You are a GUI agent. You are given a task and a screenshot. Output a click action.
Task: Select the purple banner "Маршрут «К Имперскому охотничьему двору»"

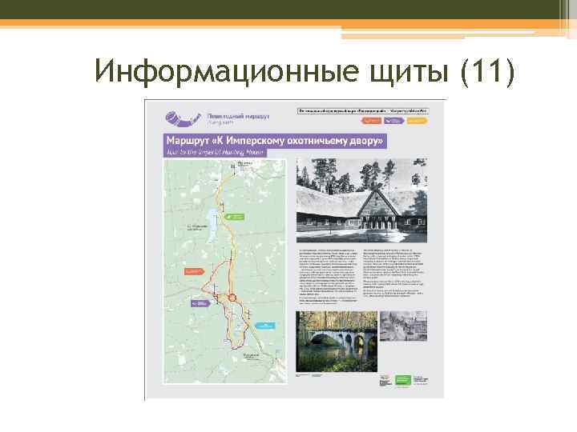[275, 141]
